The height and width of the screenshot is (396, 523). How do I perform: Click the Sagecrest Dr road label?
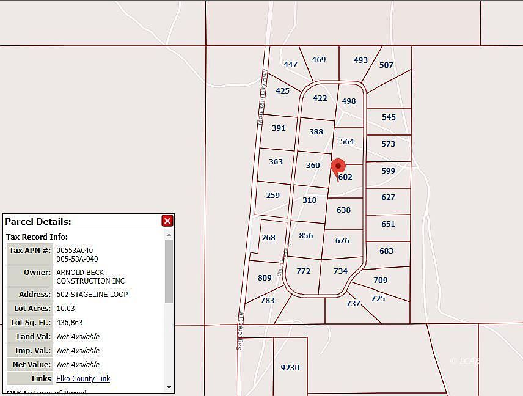(240, 331)
